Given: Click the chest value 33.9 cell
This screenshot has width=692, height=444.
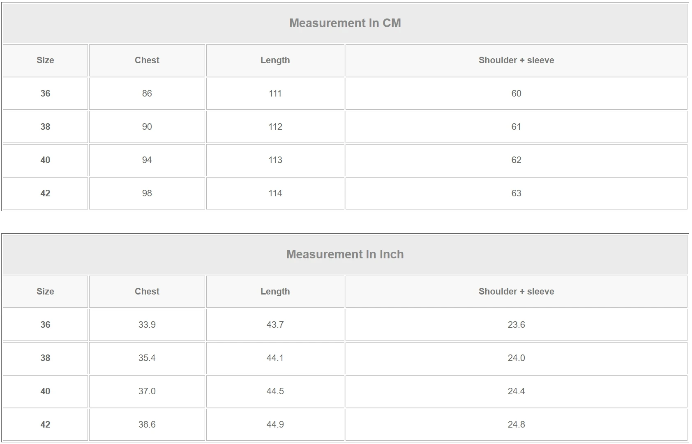Looking at the screenshot, I should [x=147, y=325].
